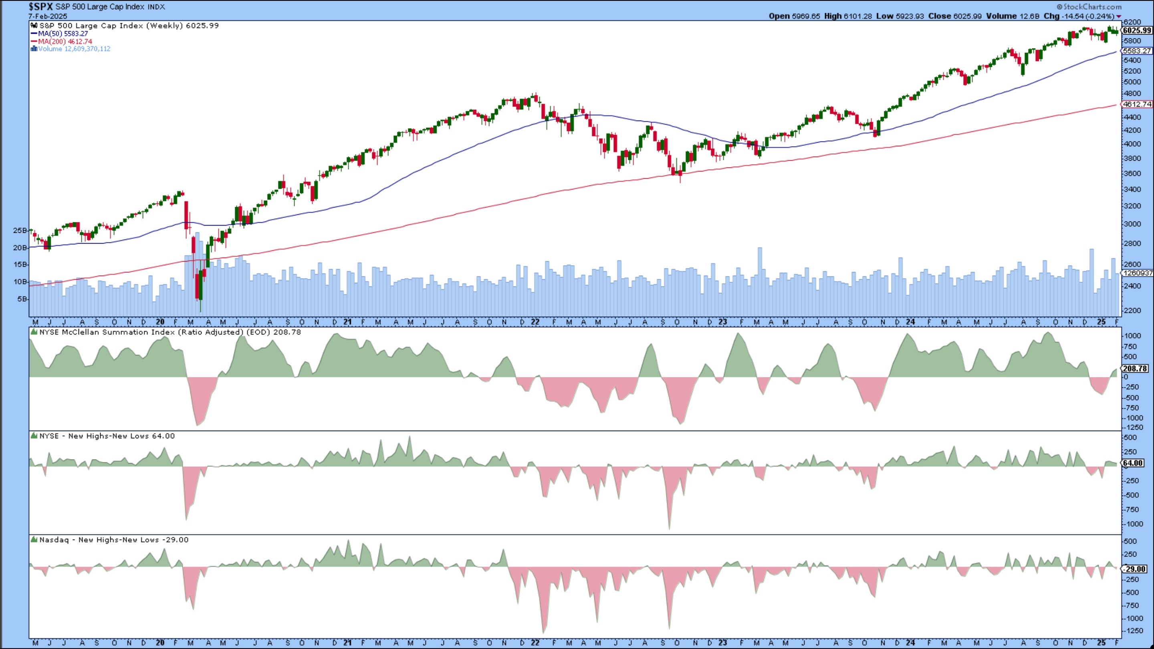This screenshot has width=1154, height=649.
Task: Click the blue MA(50) line swatch
Action: tap(34, 34)
